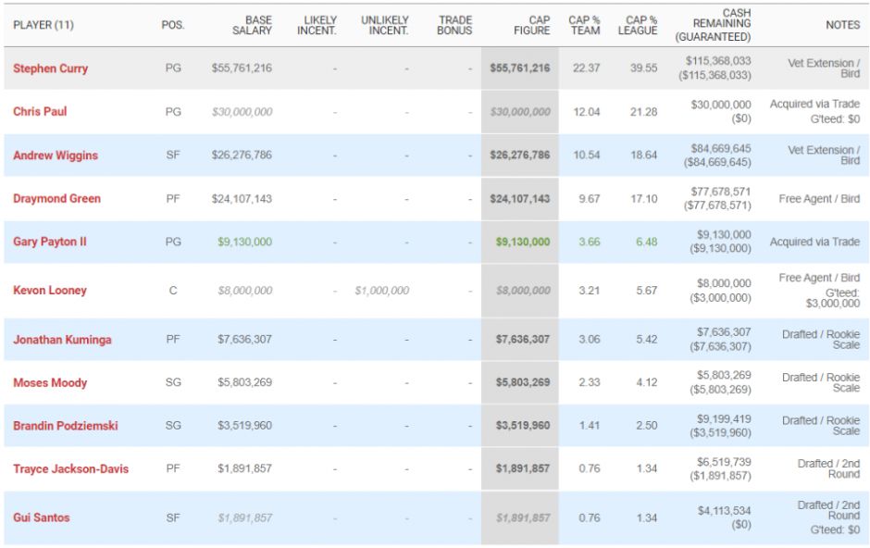
Task: Click Kevon Looney position C
Action: (173, 291)
